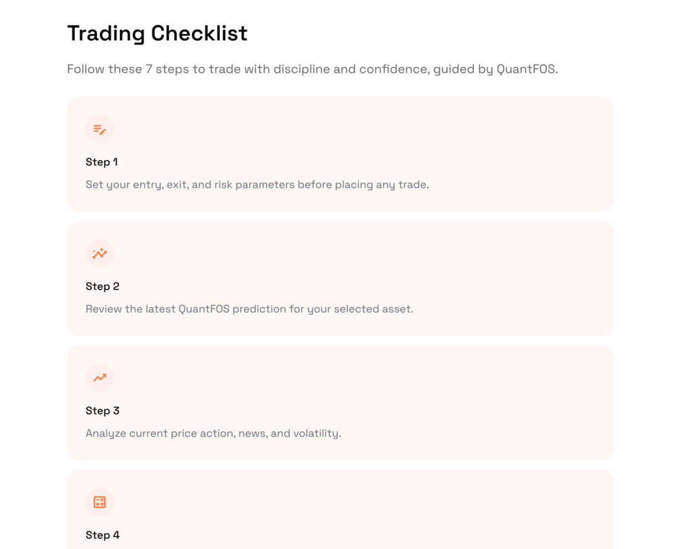Click the edit note pencil icon for Step 1
676x549 pixels.
[x=100, y=129]
